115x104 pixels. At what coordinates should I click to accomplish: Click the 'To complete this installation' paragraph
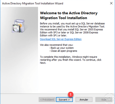(x=71, y=60)
